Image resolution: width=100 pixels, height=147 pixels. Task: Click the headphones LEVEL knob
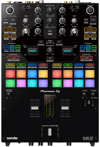[x=84, y=94]
